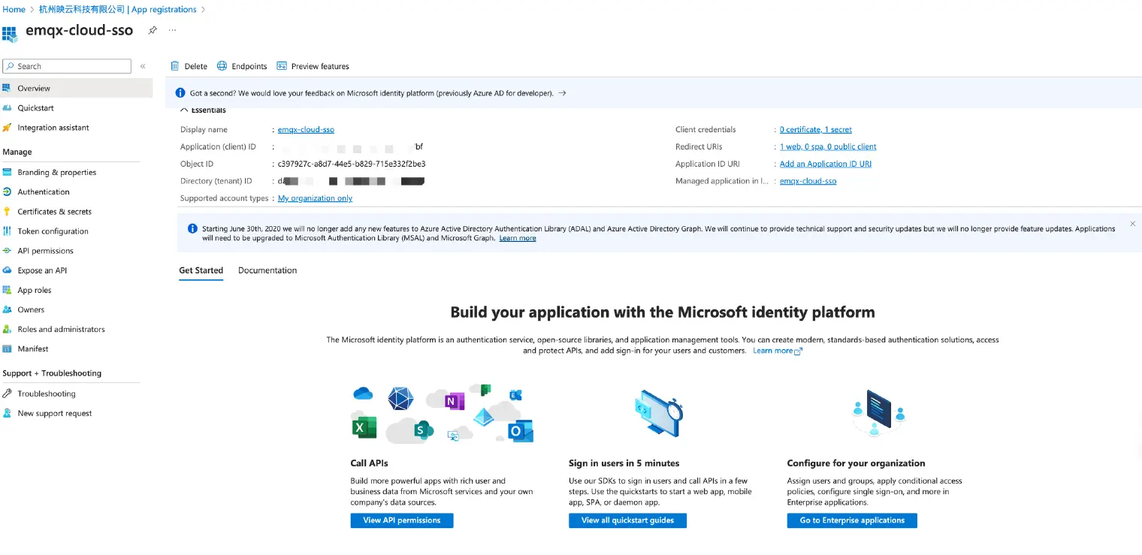The image size is (1142, 555).
Task: Click the Sign in users in 5 minutes heading
Action: (624, 463)
